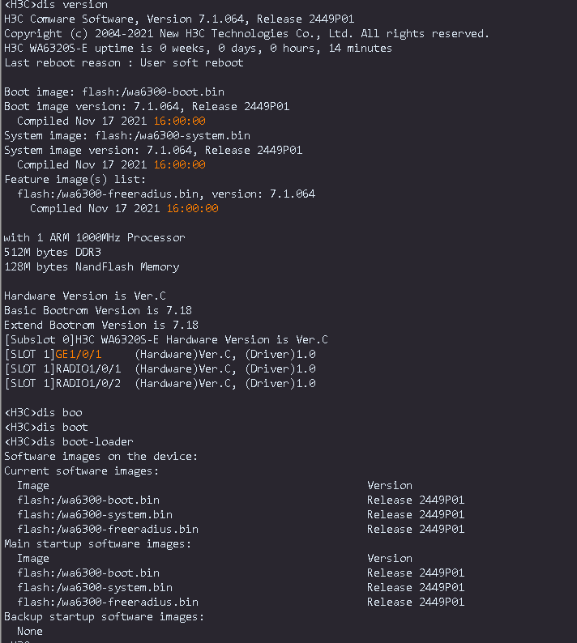Click the "Basic Bootrom Version is 7.18" line
Image resolution: width=577 pixels, height=643 pixels.
pyautogui.click(x=97, y=311)
